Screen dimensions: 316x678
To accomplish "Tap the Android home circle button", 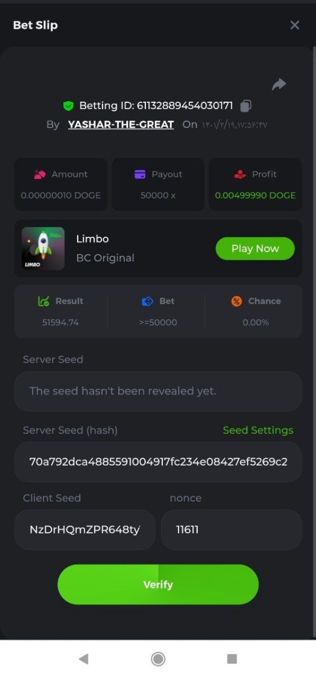I will (x=158, y=659).
